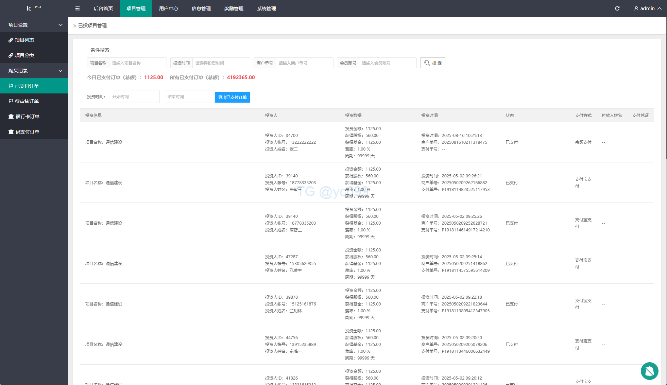
Task: Click the 搜索 search button
Action: tap(432, 63)
